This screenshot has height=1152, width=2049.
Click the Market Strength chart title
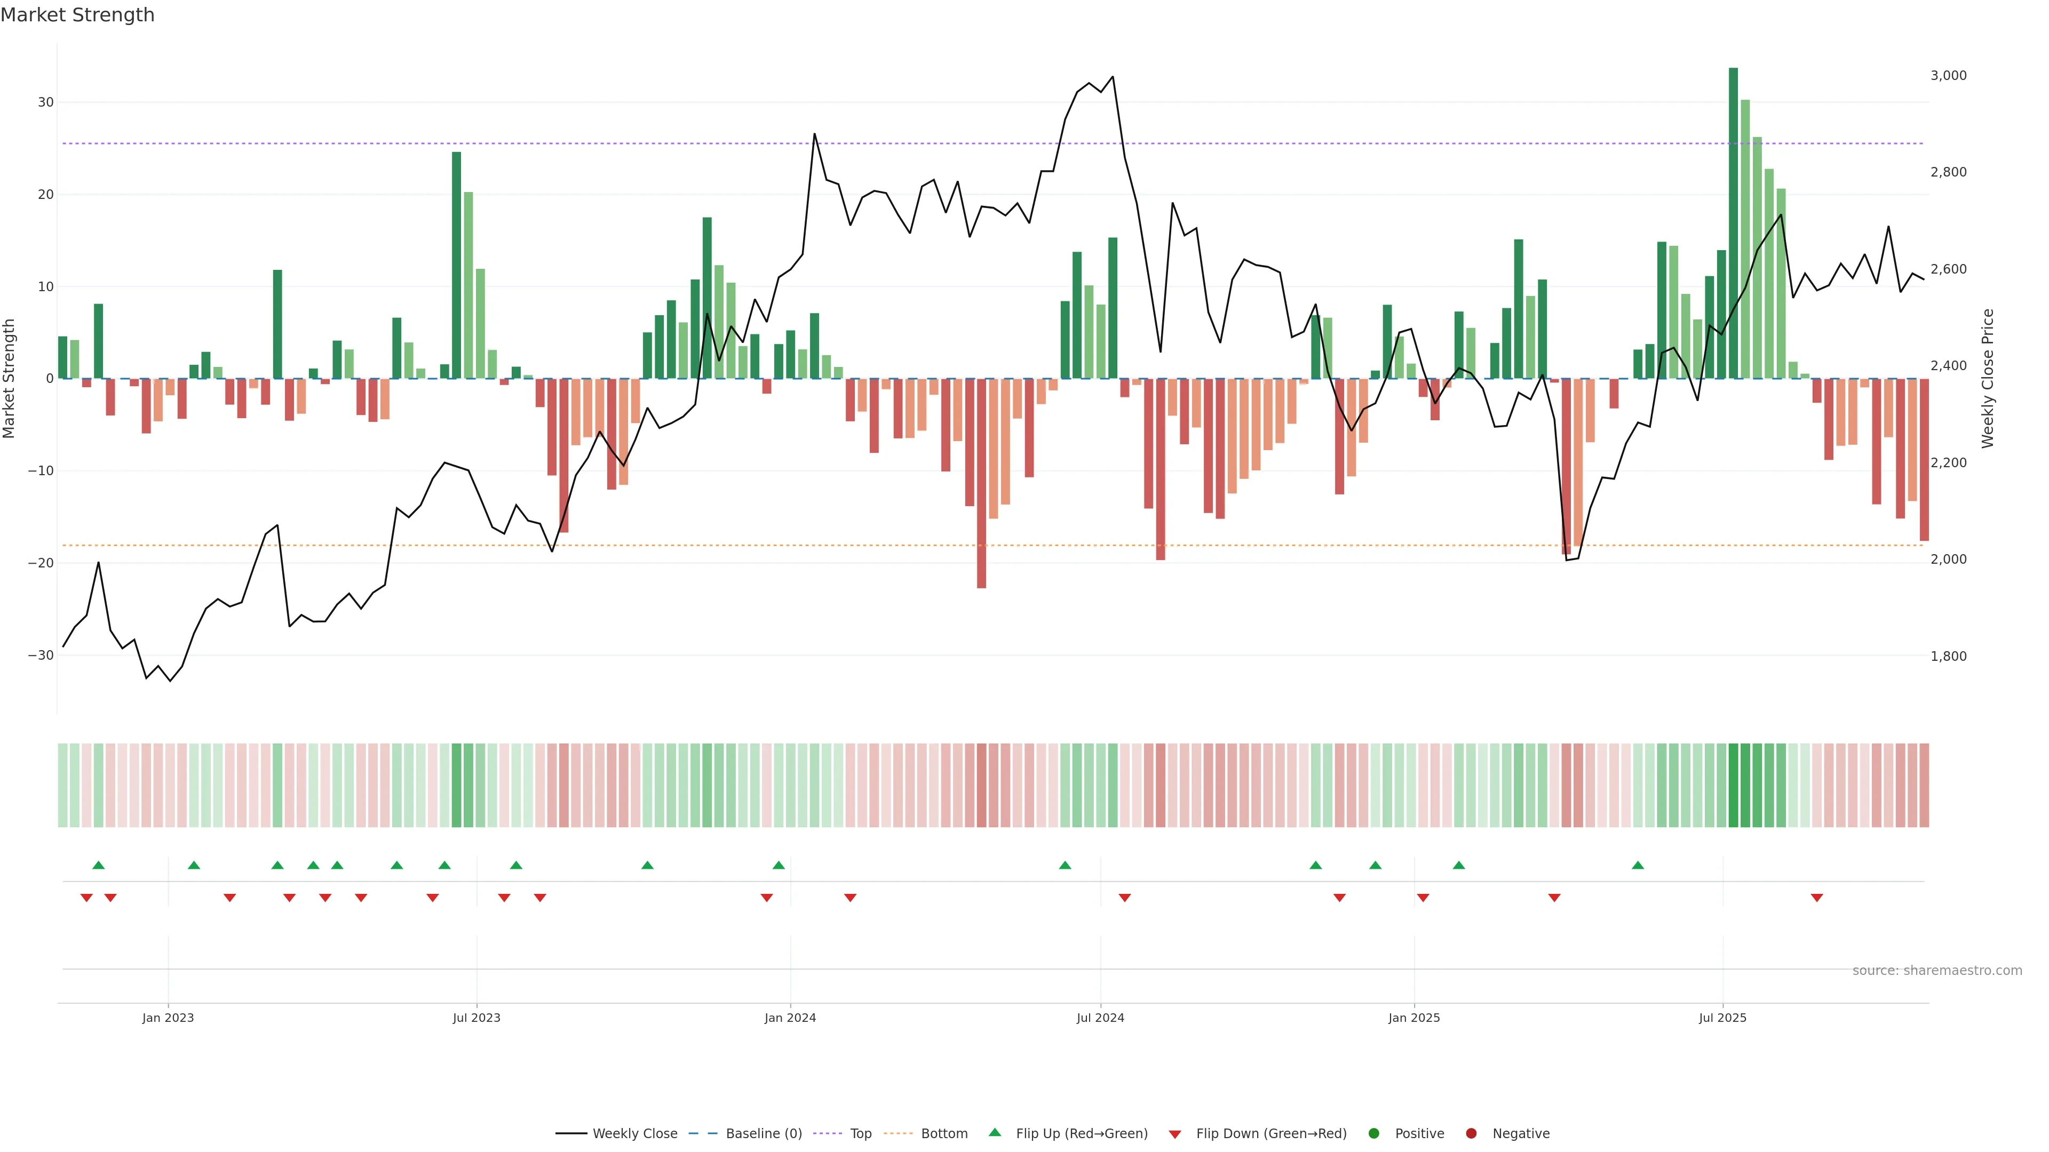tap(77, 15)
